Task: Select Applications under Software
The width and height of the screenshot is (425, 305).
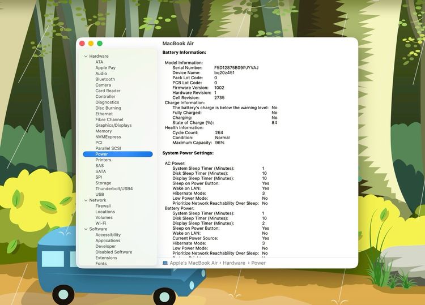Action: pyautogui.click(x=108, y=240)
